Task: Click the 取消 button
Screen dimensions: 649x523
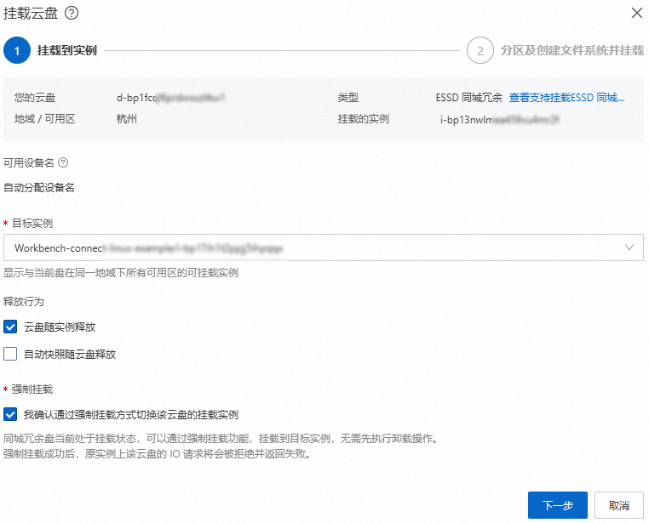Action: tap(619, 505)
